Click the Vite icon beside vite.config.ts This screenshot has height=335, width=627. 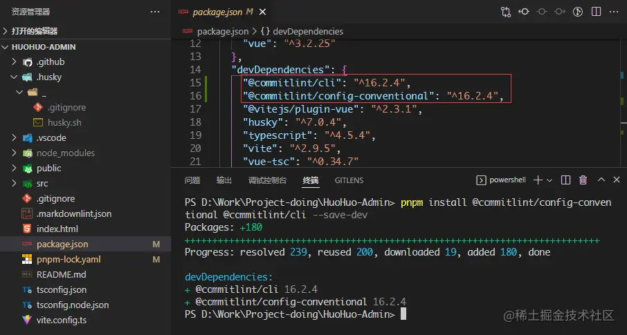point(27,320)
